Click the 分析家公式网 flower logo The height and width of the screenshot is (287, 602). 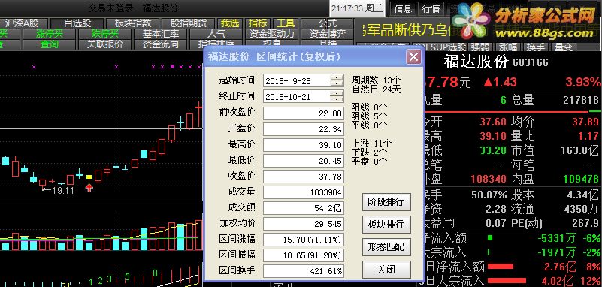tap(470, 21)
